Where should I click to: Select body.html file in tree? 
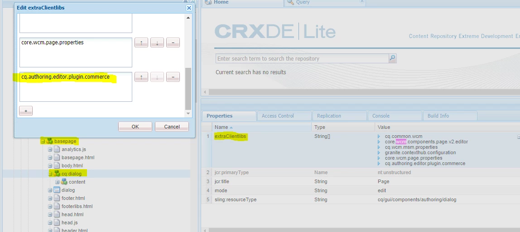72,166
